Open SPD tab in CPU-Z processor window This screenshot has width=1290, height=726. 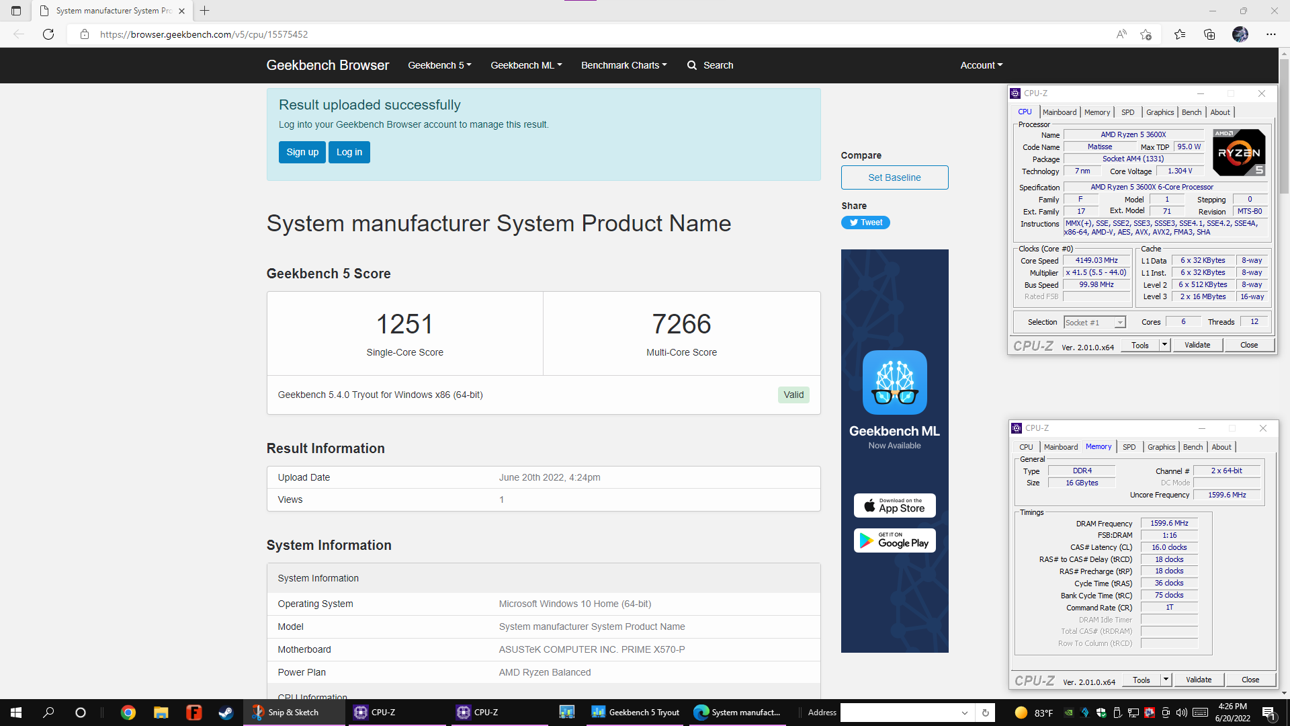[1128, 112]
